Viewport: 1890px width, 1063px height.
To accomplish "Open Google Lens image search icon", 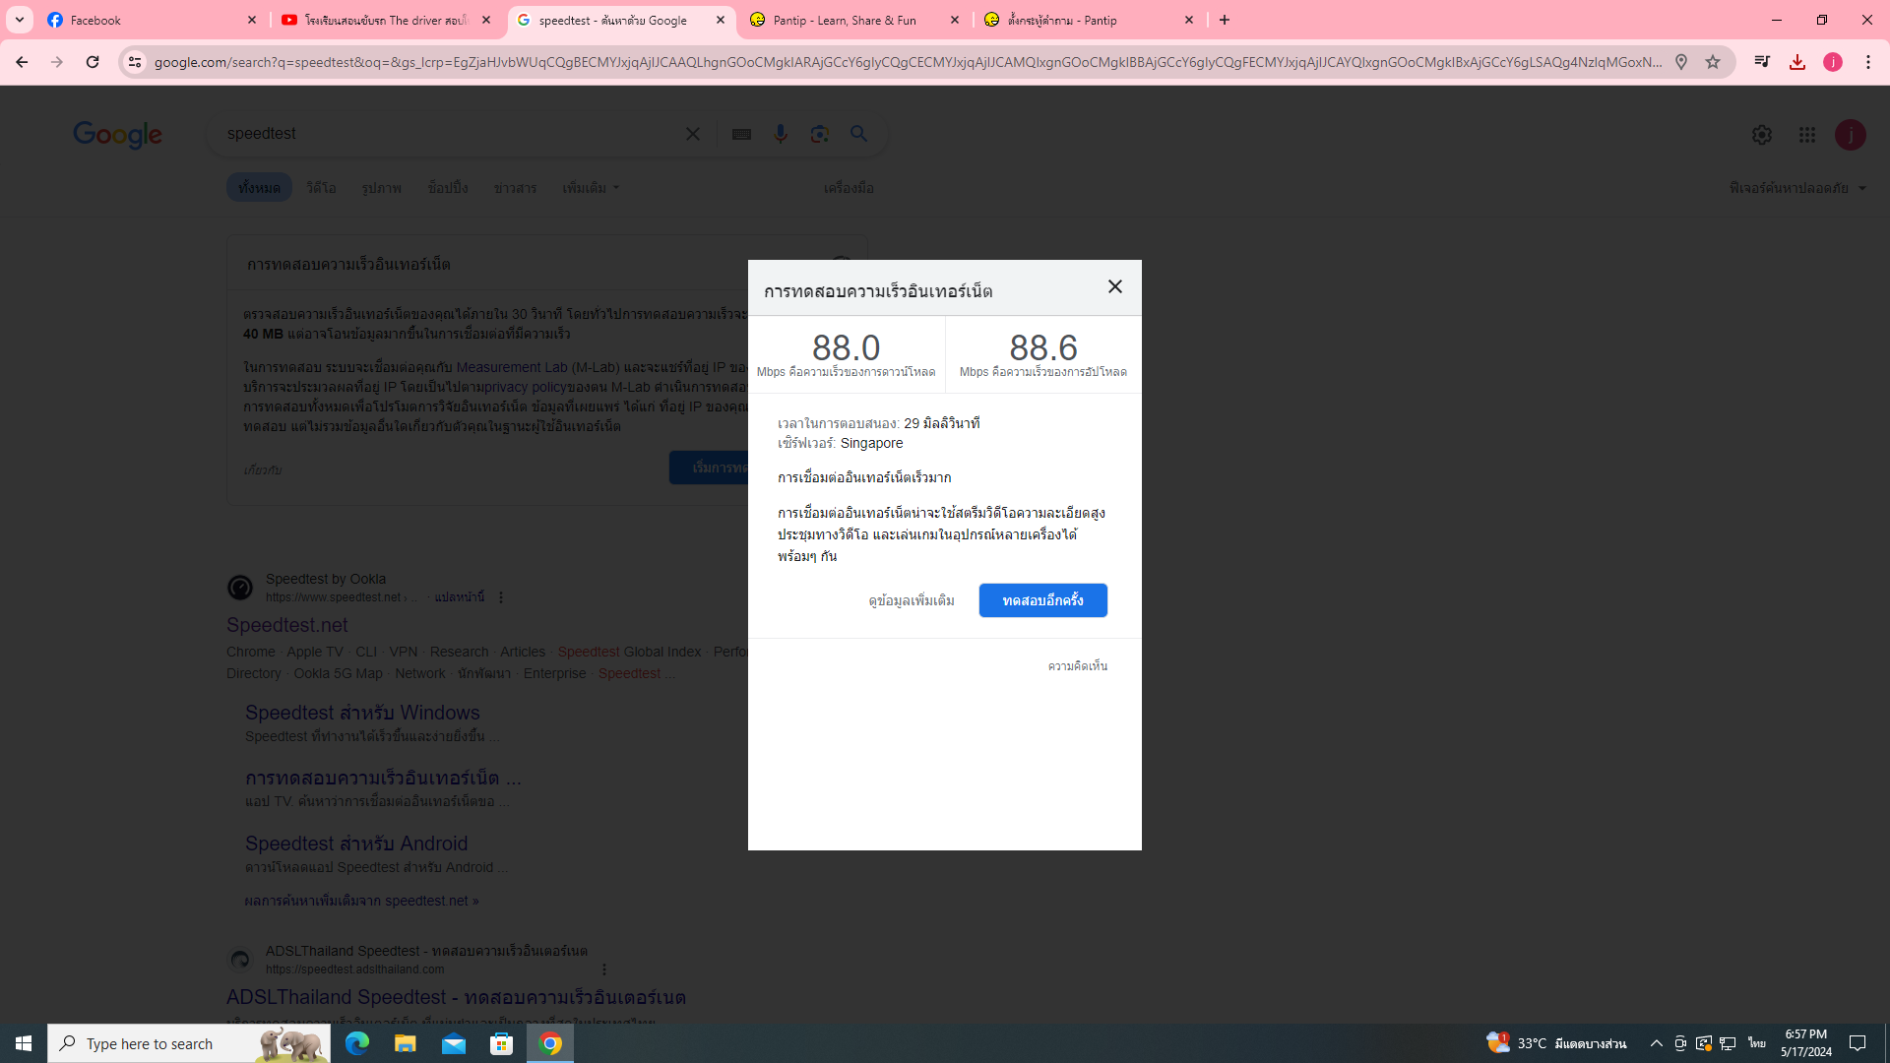I will (819, 134).
